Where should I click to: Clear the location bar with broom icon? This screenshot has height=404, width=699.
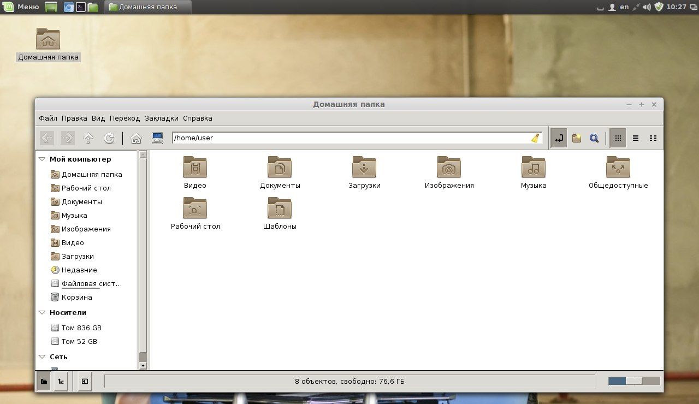click(535, 138)
